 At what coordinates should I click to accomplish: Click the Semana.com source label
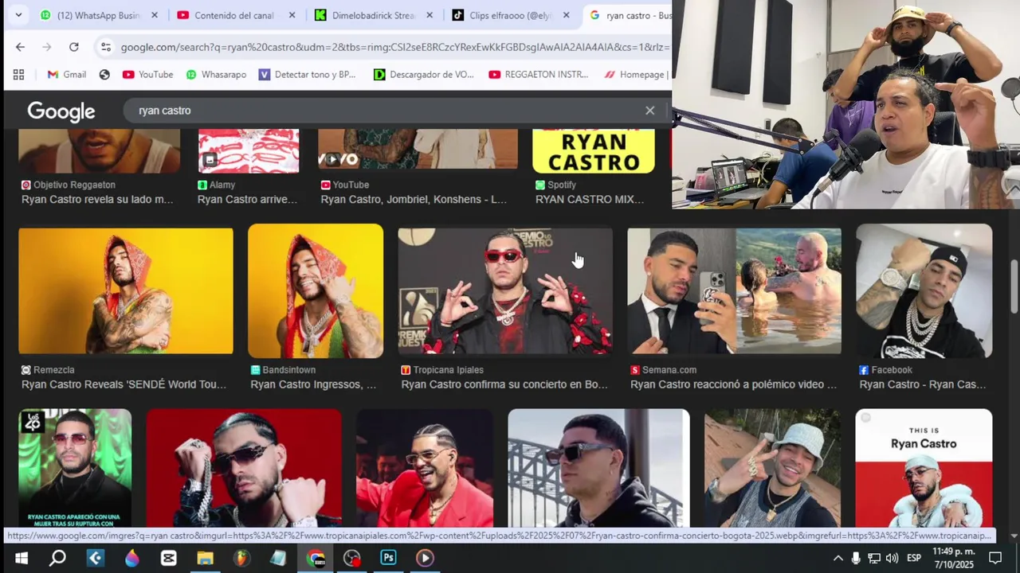[664, 370]
